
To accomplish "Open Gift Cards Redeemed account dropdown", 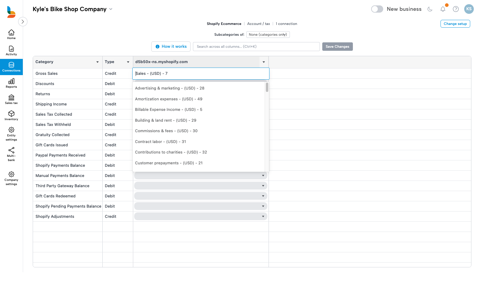I will click(x=201, y=196).
